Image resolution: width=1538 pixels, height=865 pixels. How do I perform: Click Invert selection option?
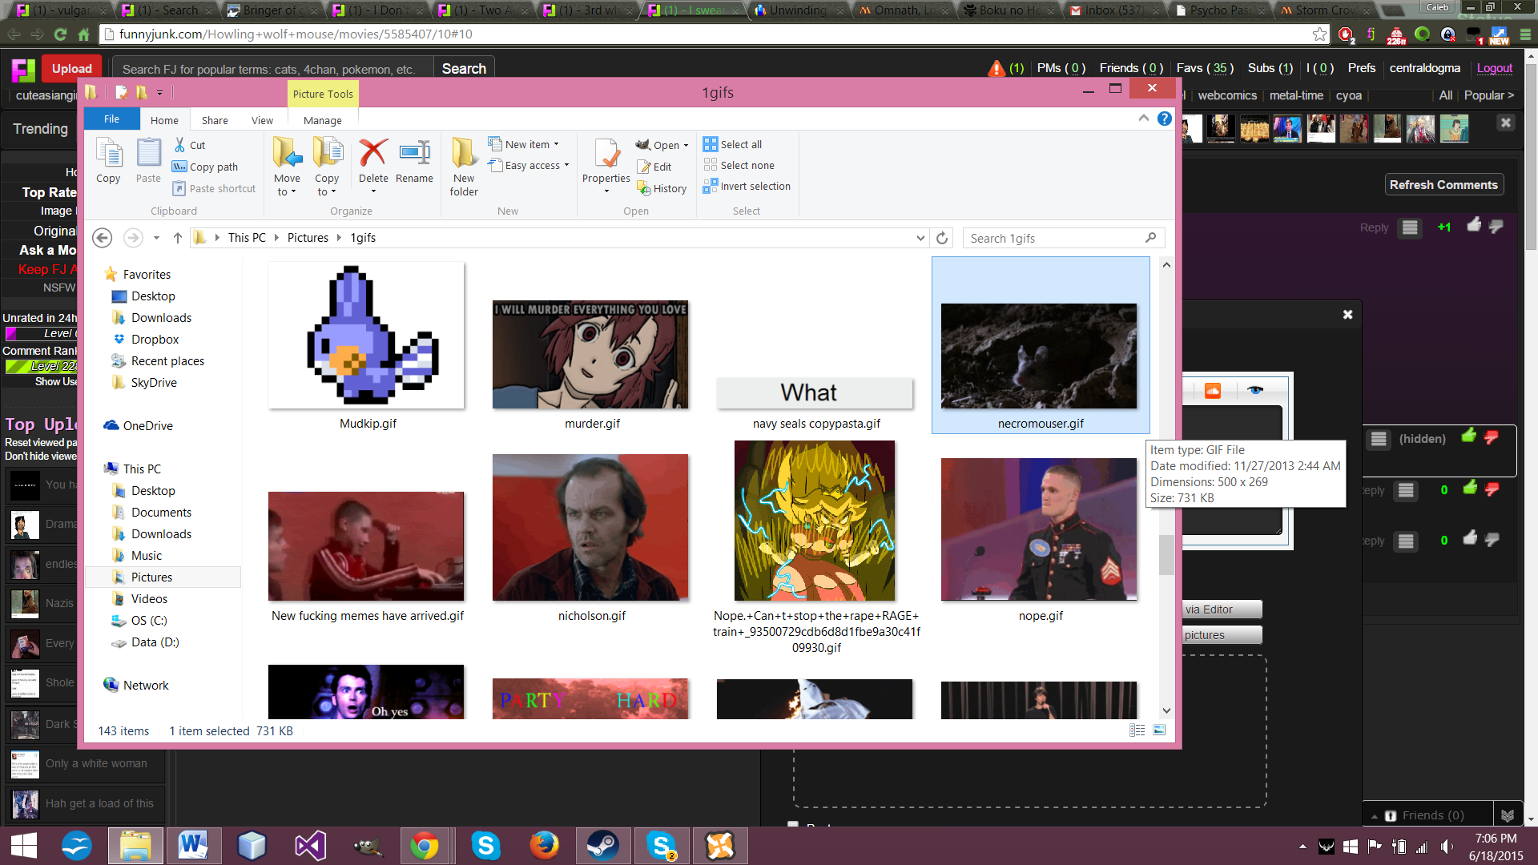click(x=755, y=186)
